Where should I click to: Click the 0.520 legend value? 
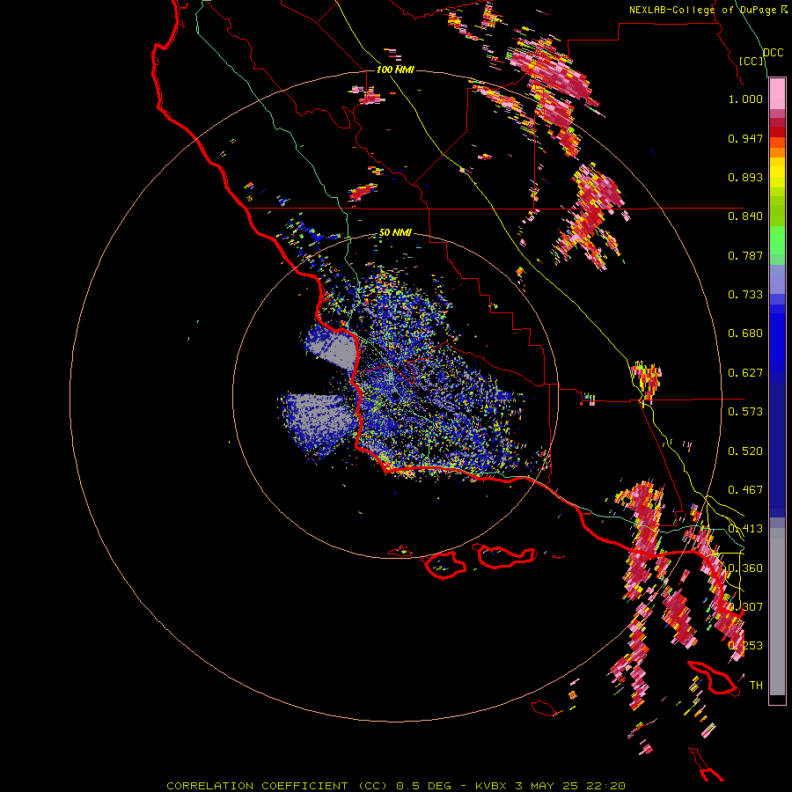click(745, 451)
